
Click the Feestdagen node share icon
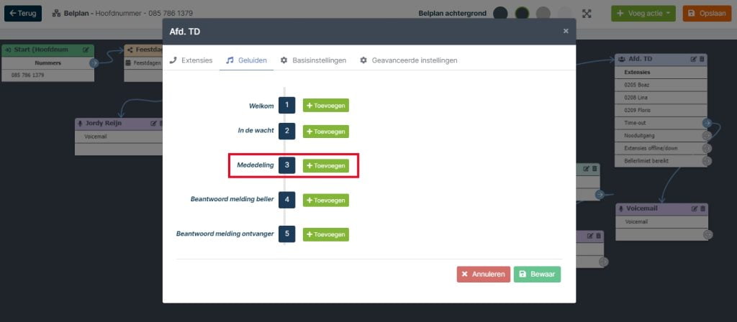[x=130, y=50]
